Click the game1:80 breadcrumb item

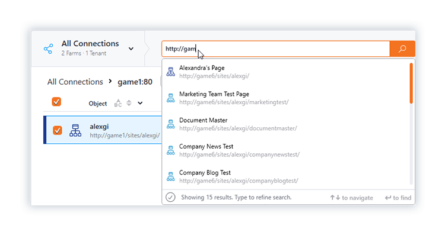(x=135, y=82)
